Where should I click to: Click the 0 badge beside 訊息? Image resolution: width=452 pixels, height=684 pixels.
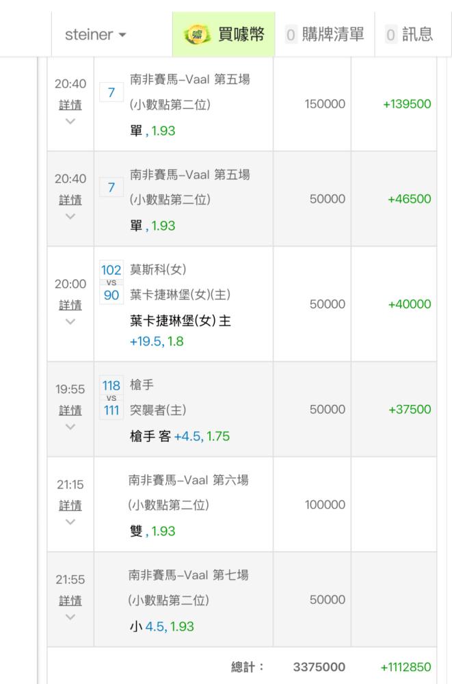click(x=390, y=35)
